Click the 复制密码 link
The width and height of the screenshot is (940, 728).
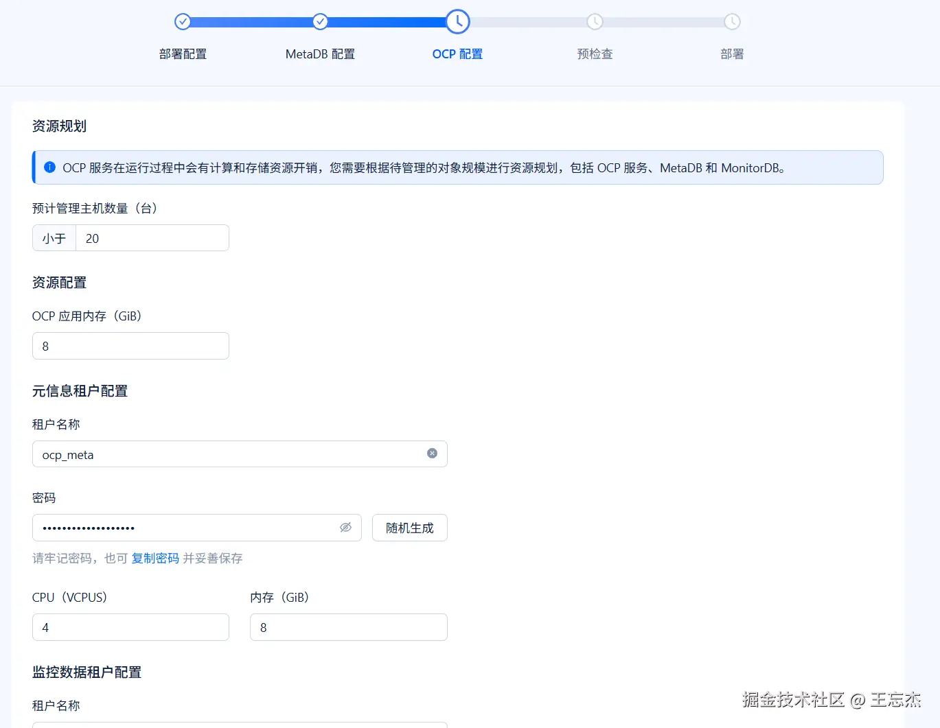pyautogui.click(x=155, y=559)
